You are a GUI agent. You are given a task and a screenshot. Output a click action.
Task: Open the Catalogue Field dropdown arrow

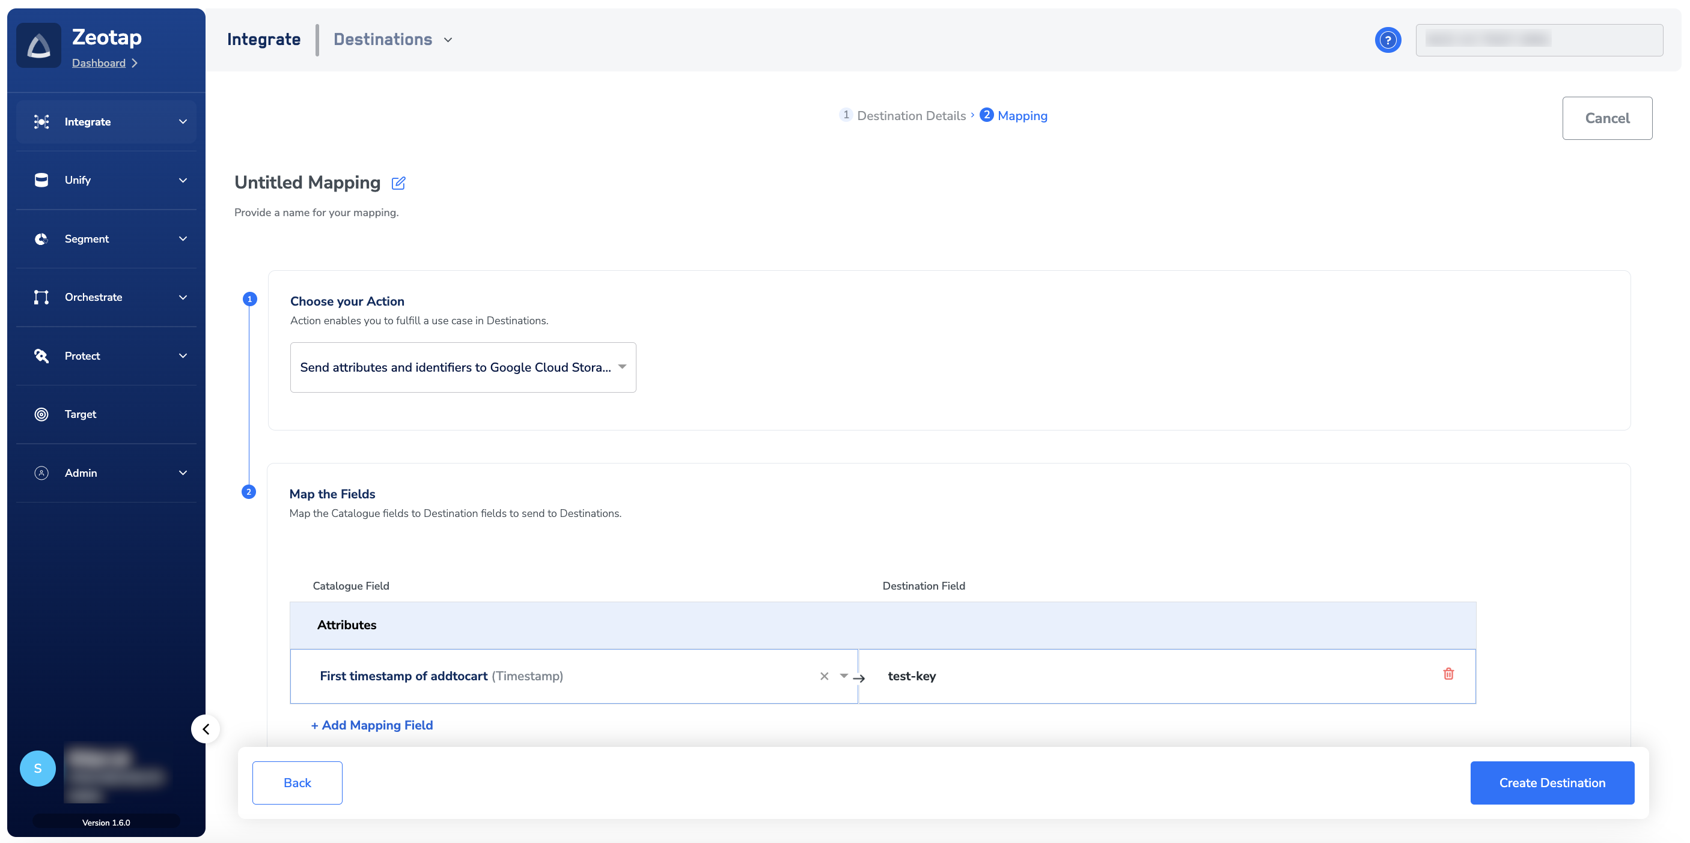tap(844, 676)
